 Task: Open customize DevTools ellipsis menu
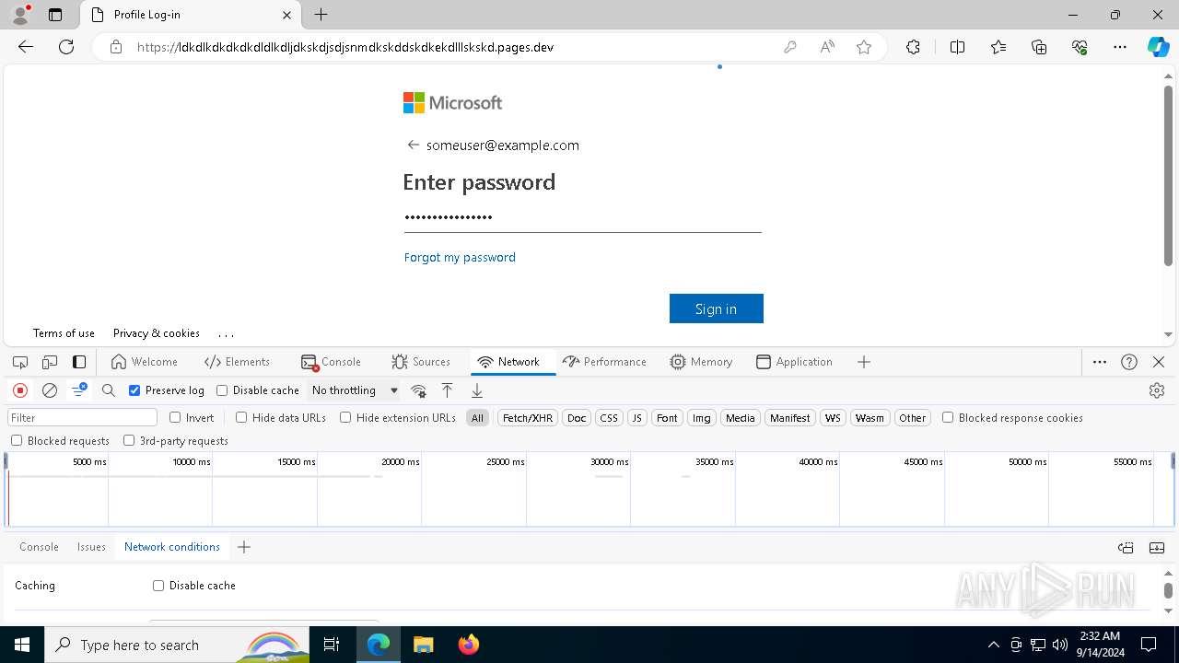point(1100,362)
